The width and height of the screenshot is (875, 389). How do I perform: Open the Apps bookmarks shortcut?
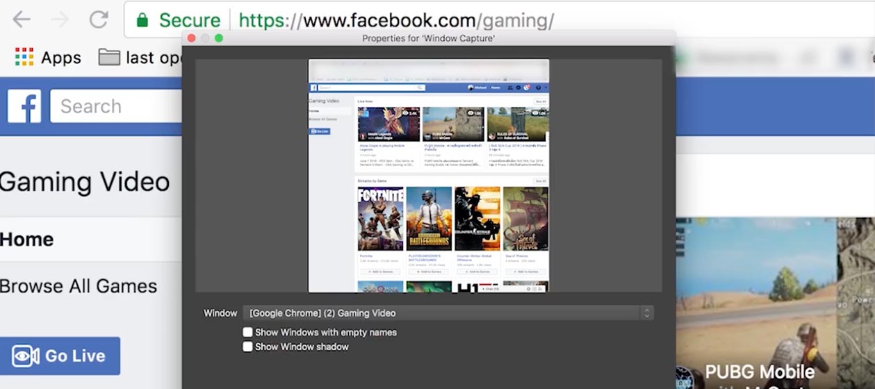point(48,58)
